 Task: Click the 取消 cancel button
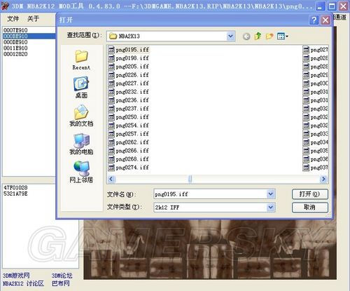click(310, 208)
